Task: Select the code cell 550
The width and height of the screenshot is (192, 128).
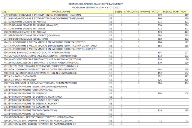Action: pyautogui.click(x=5, y=120)
